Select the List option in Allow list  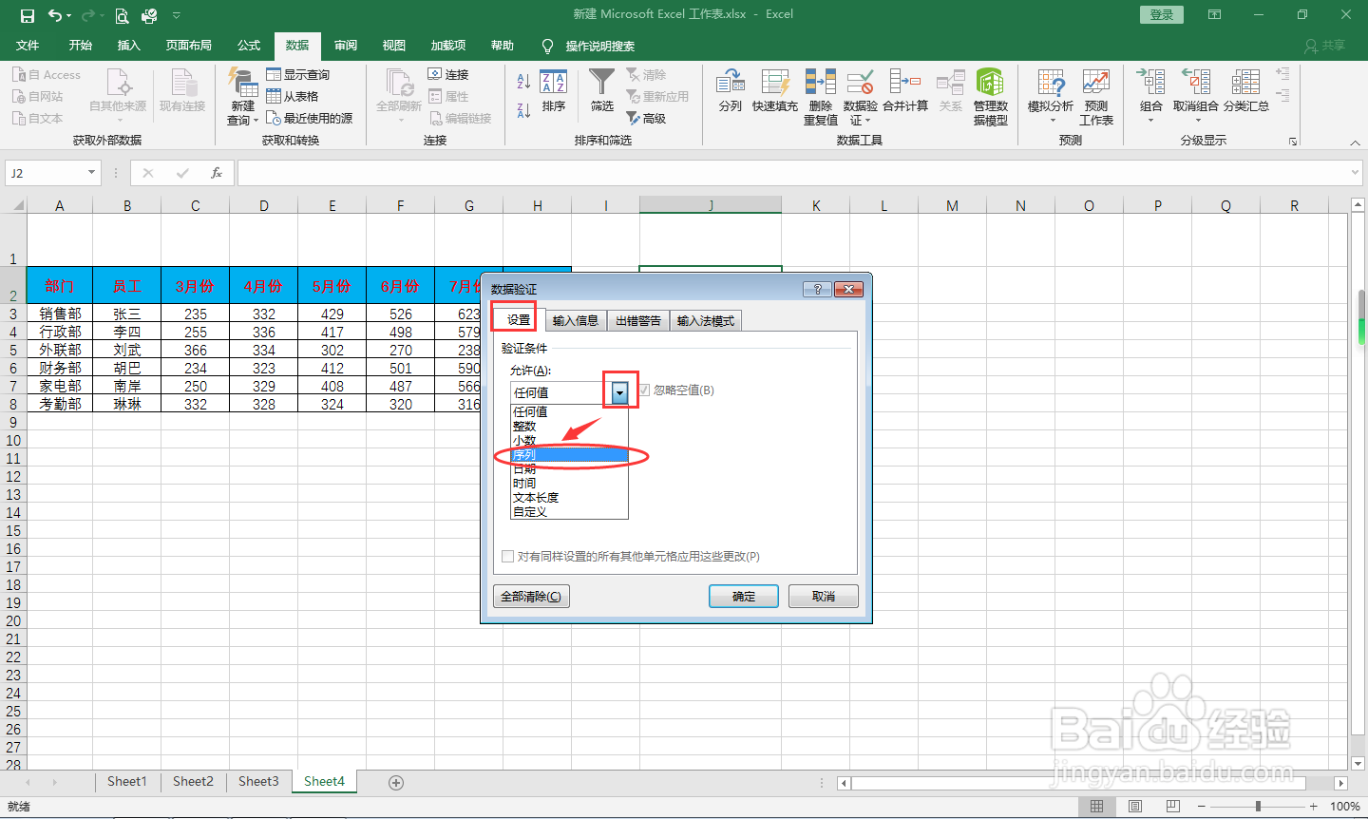click(x=569, y=455)
